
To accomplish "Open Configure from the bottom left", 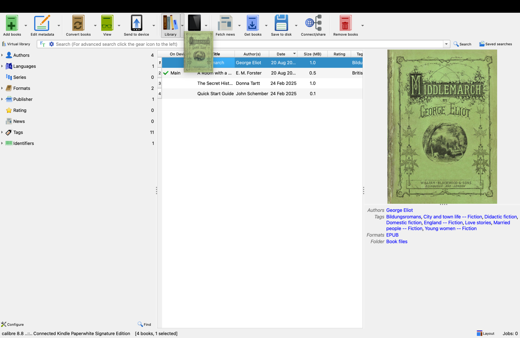I will click(12, 324).
